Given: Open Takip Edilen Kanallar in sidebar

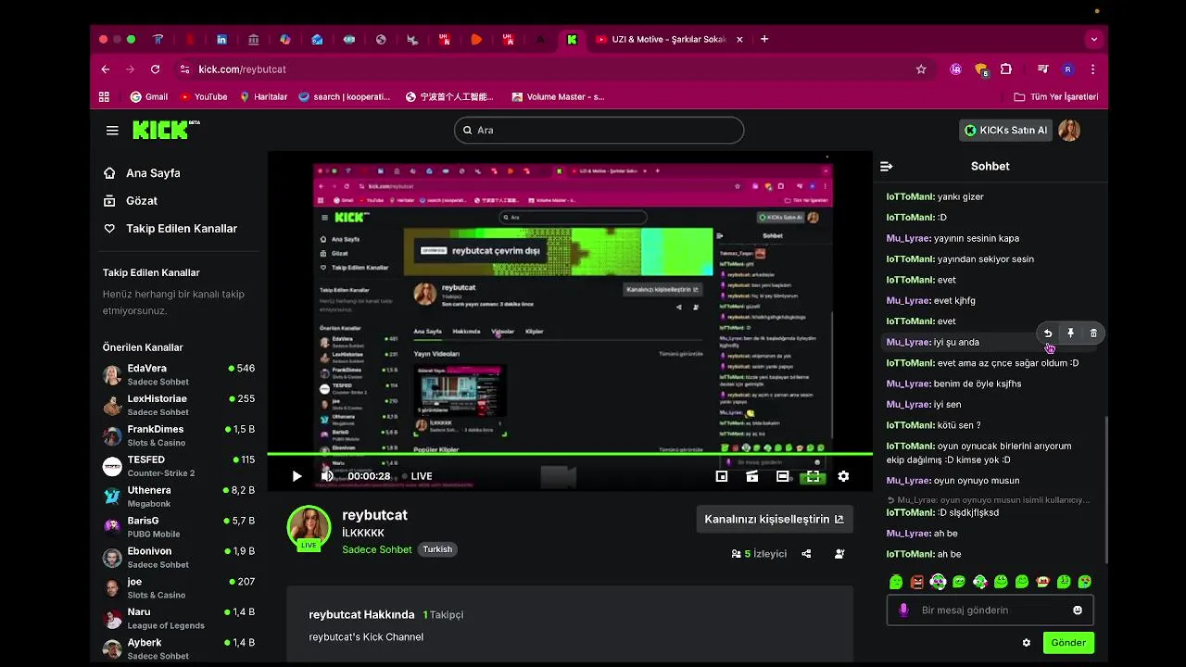Looking at the screenshot, I should [x=170, y=229].
